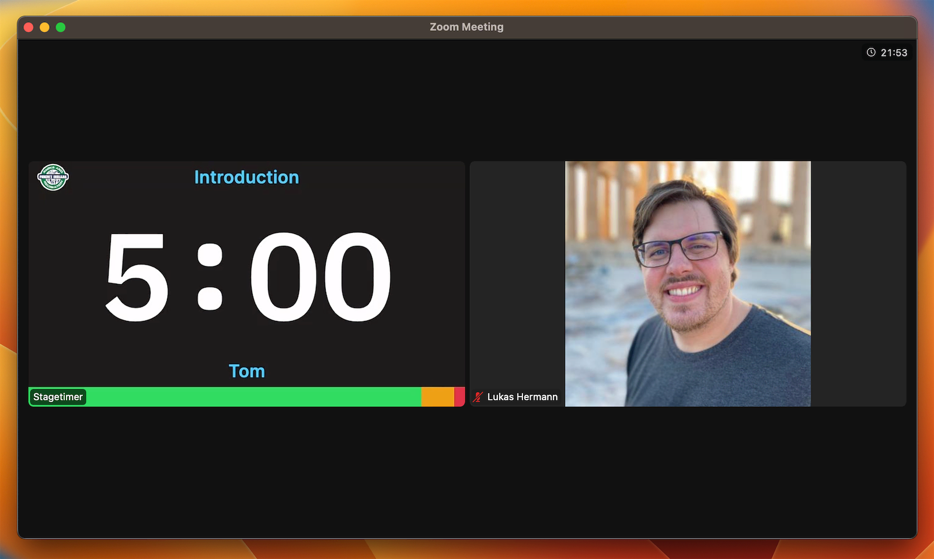Click Lukas Hermann's video thumbnail
Image resolution: width=934 pixels, height=559 pixels.
coord(688,284)
